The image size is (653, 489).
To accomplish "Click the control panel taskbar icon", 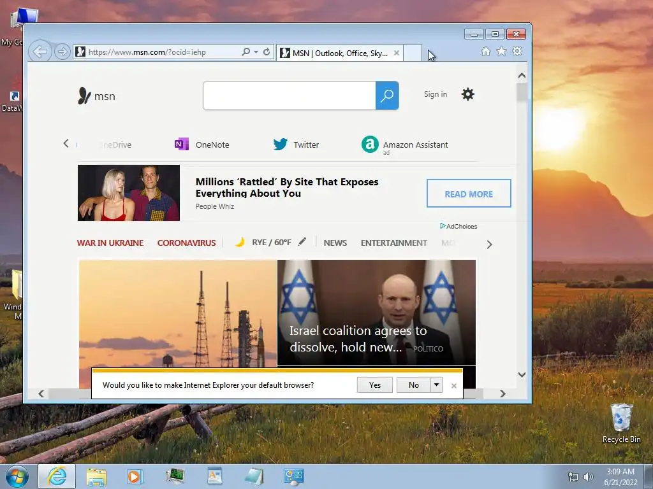I will coord(294,477).
